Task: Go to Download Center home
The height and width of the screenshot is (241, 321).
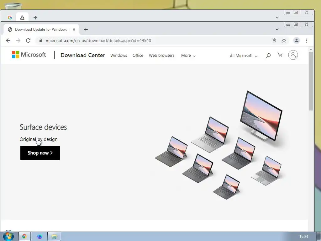Action: point(83,55)
